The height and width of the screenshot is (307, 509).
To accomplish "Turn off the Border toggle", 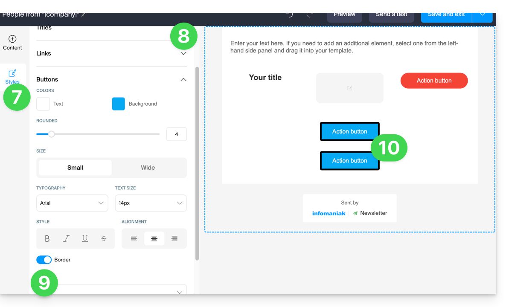I will [44, 260].
